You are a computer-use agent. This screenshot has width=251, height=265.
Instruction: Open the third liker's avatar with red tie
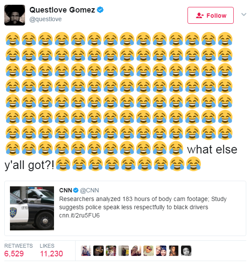[x=111, y=251]
